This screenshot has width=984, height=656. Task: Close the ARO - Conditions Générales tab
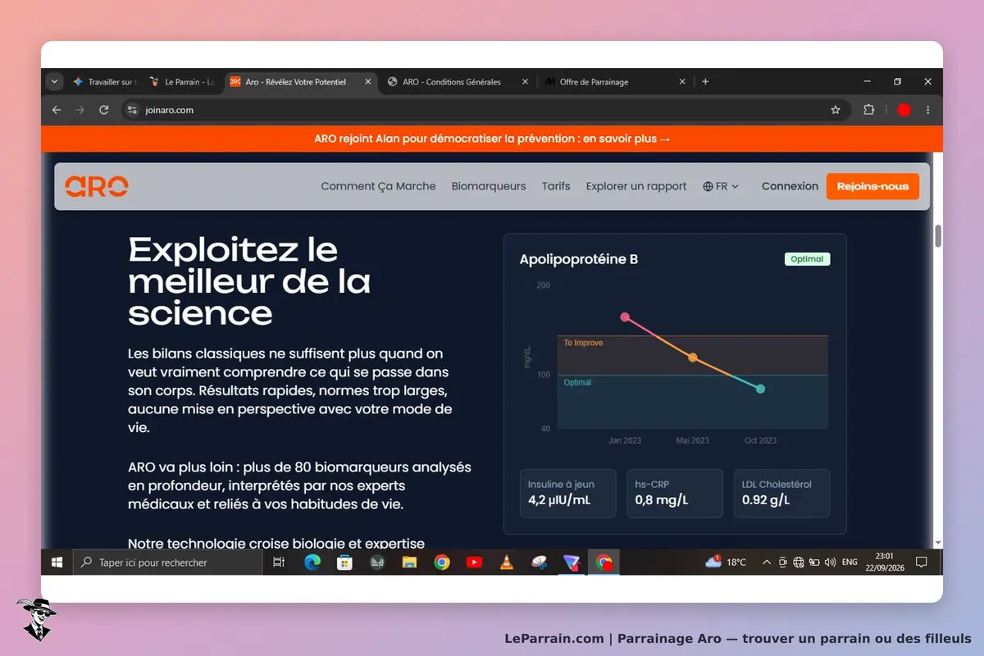click(x=526, y=82)
